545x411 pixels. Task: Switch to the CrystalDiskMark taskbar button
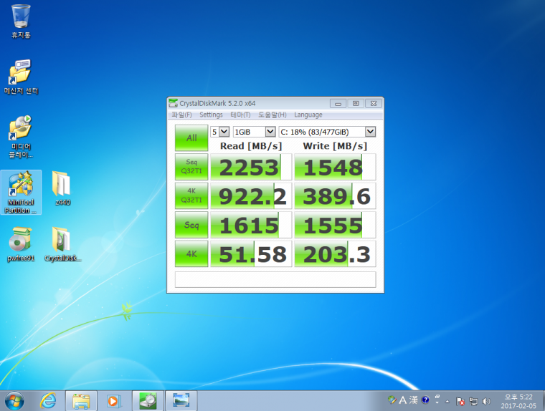coord(148,401)
